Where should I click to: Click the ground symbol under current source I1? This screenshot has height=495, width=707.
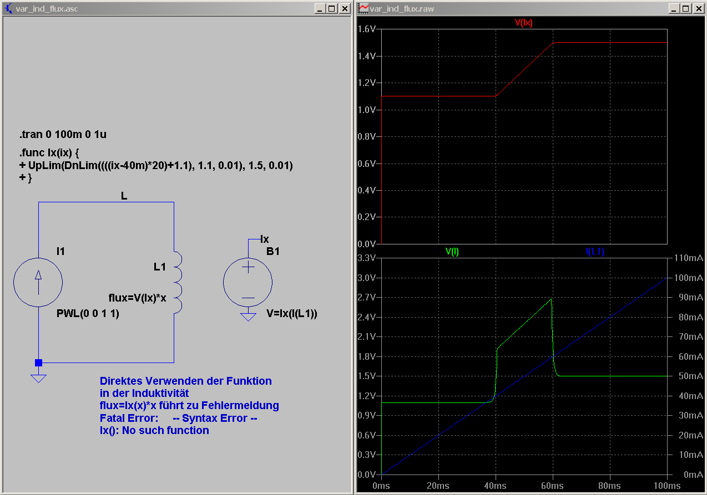[x=38, y=379]
